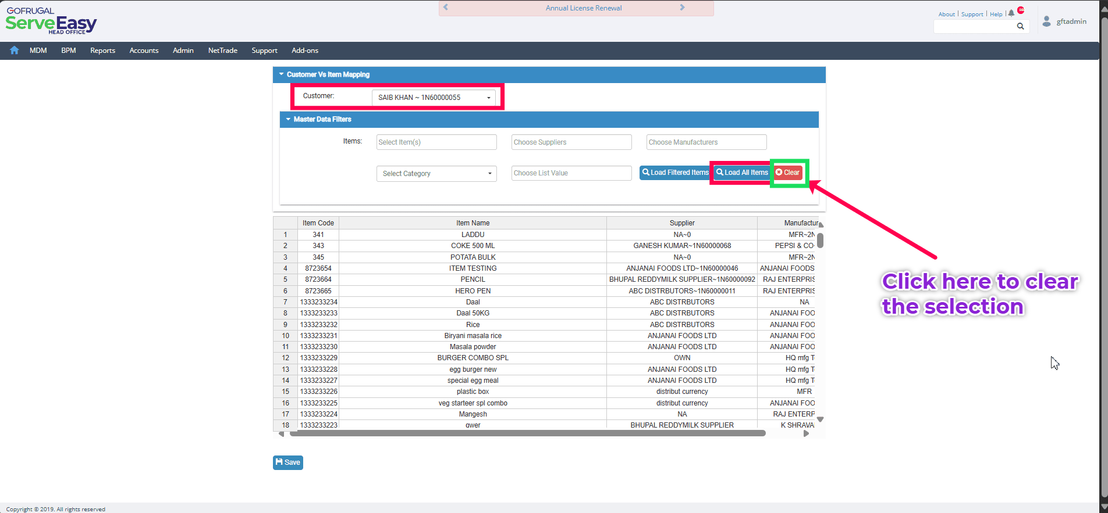Select the ITEM TESTING row
Viewport: 1108px width, 513px height.
(473, 268)
